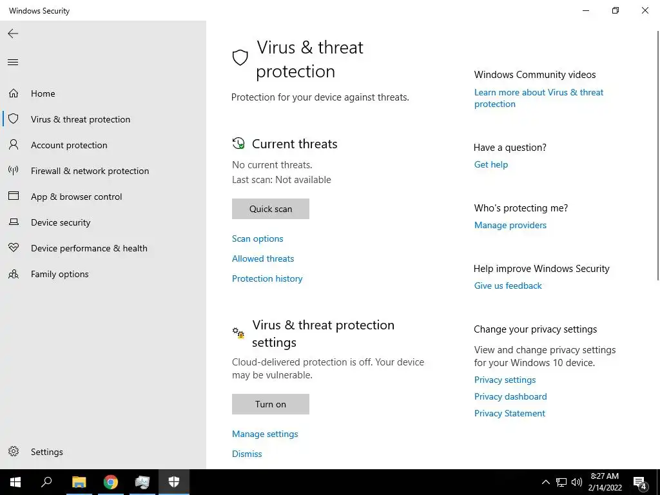Toggle the hamburger navigation menu
The image size is (660, 495).
(x=13, y=63)
